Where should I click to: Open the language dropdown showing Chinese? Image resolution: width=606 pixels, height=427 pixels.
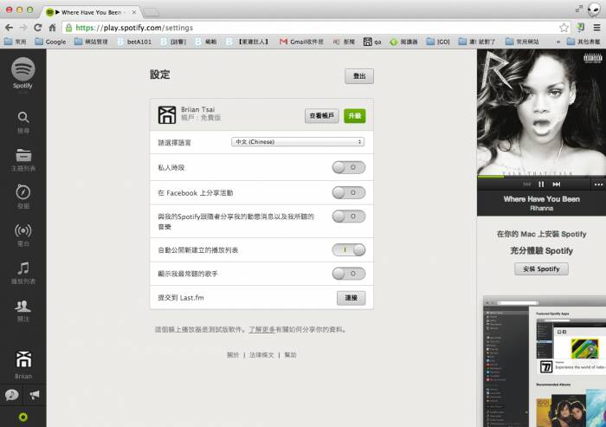point(298,142)
